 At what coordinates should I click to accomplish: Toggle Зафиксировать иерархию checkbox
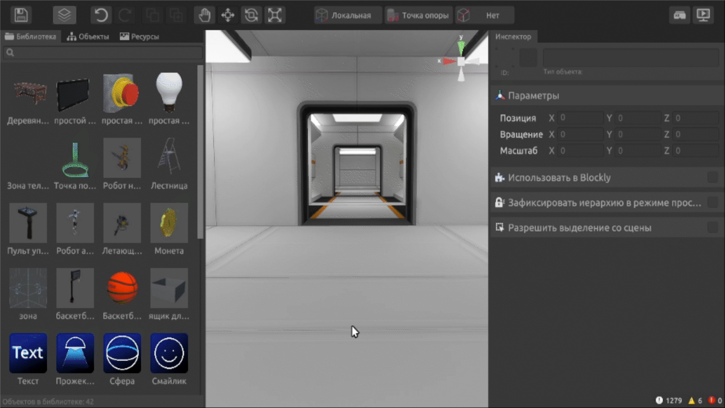[x=712, y=203]
